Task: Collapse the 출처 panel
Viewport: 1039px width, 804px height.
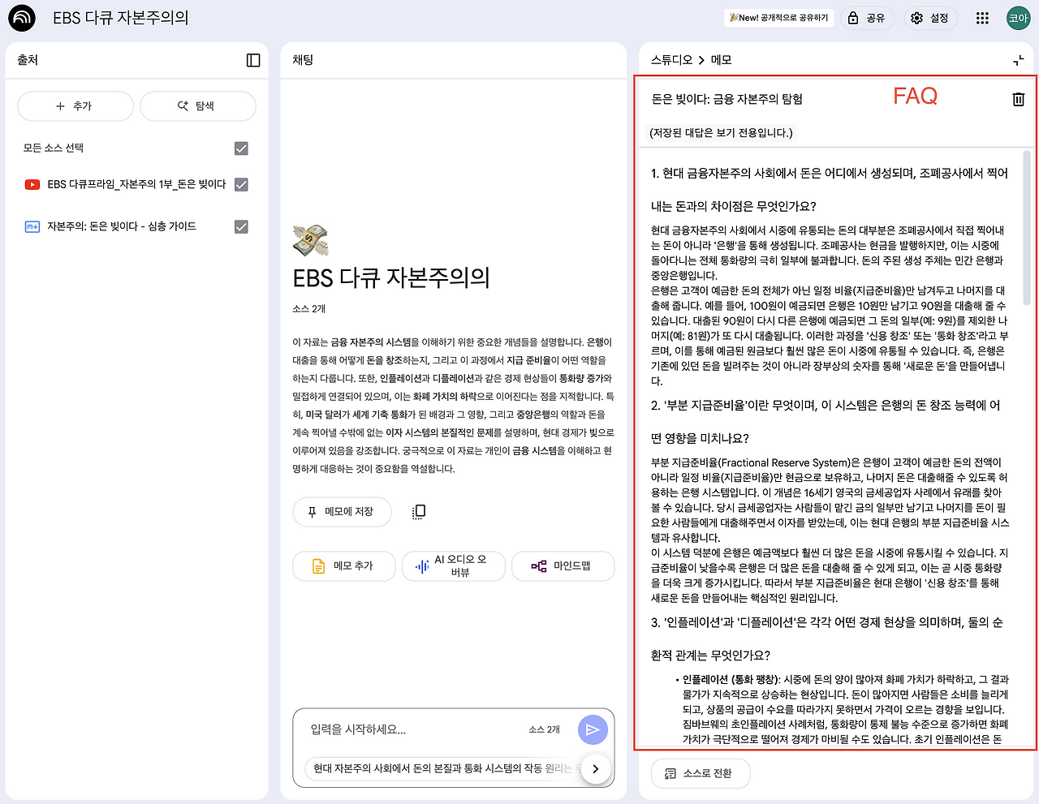Action: pos(252,60)
